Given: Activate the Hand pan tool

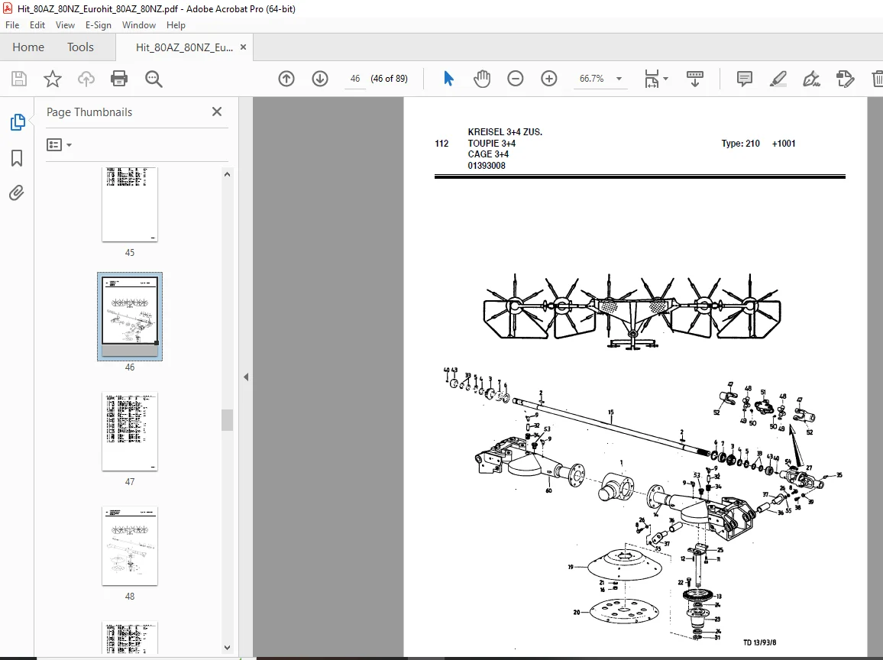Looking at the screenshot, I should [482, 79].
